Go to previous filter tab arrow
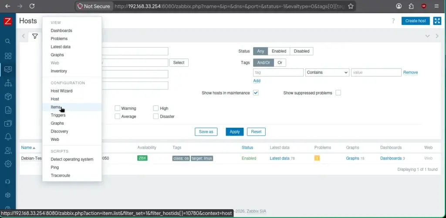 click(24, 36)
